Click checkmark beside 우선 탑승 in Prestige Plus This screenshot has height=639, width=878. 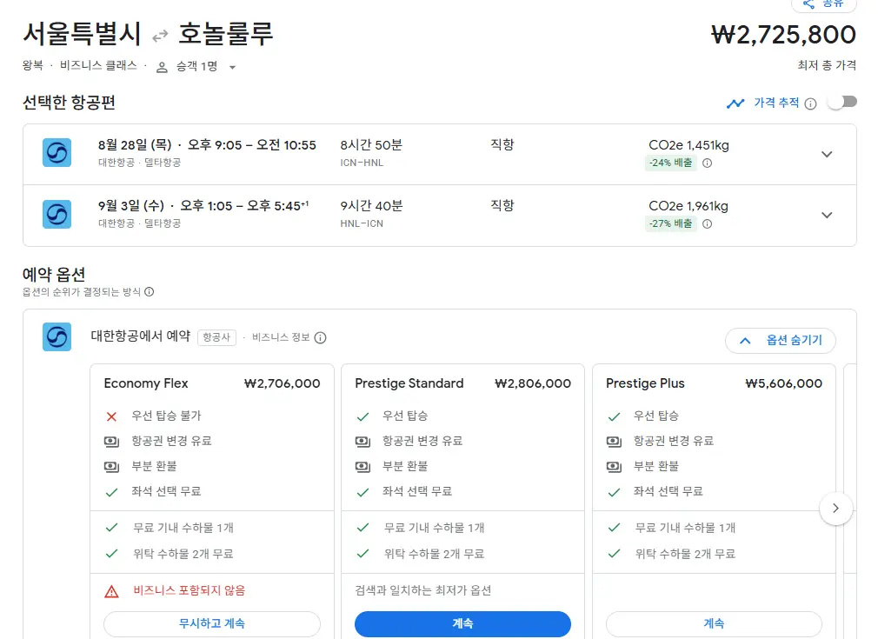click(x=614, y=416)
